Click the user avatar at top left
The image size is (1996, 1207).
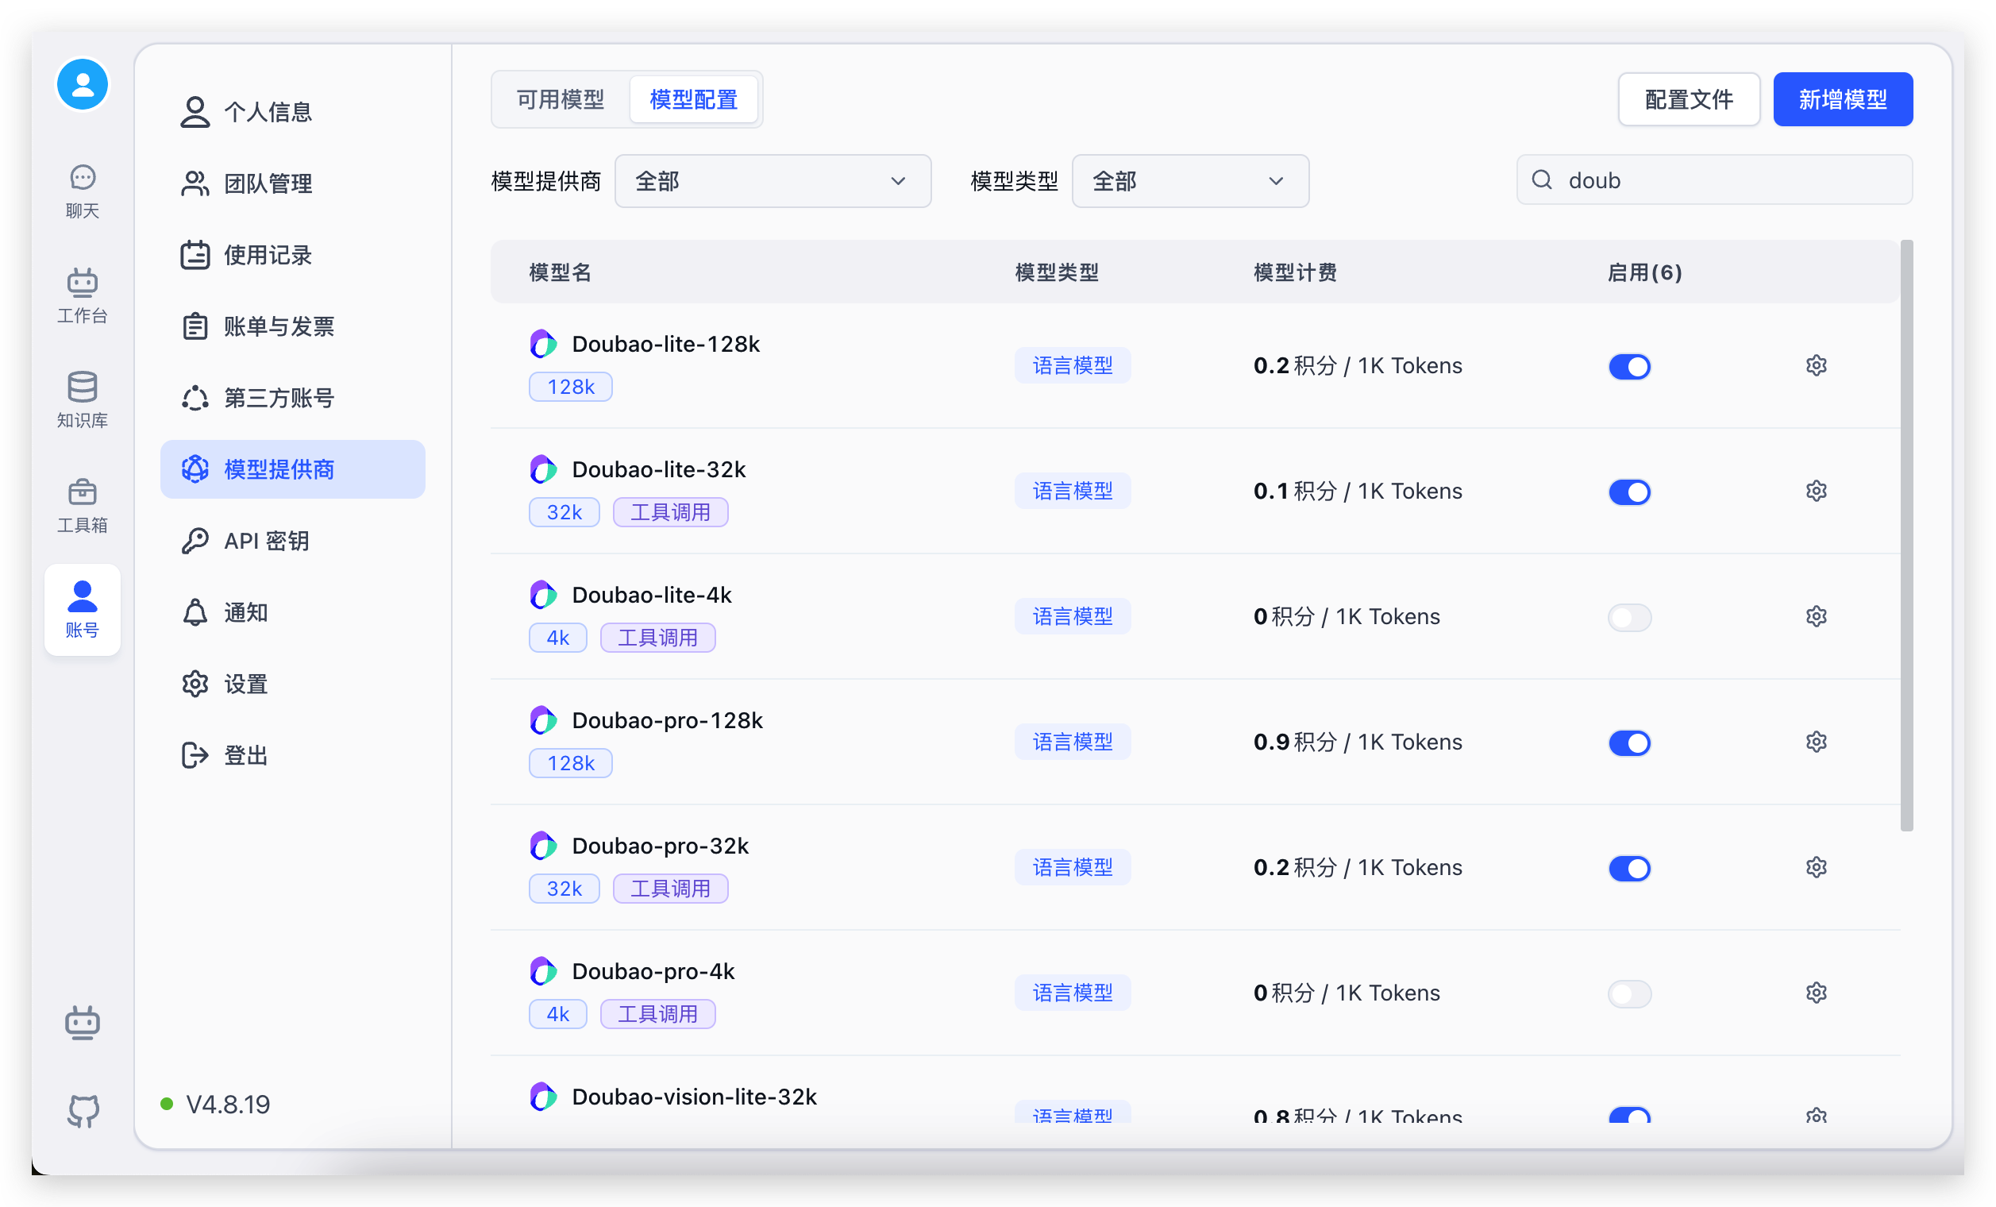pyautogui.click(x=82, y=84)
